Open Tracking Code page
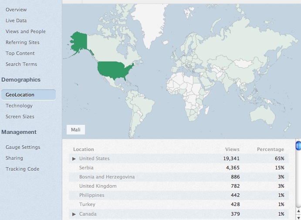Screen dimensions: 301x220 click(x=22, y=169)
